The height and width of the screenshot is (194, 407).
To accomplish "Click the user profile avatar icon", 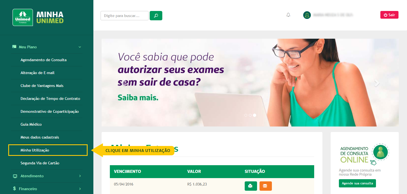I will (x=307, y=15).
